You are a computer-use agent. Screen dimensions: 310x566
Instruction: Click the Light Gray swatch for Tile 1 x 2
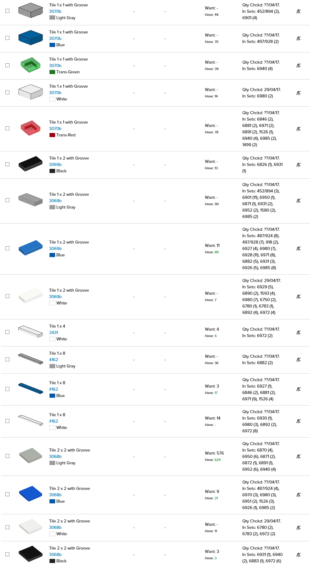click(52, 207)
